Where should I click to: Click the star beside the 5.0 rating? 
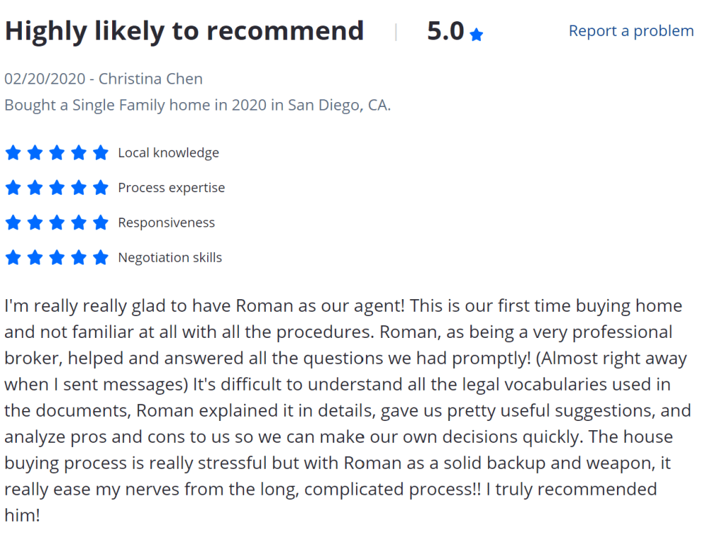point(477,34)
